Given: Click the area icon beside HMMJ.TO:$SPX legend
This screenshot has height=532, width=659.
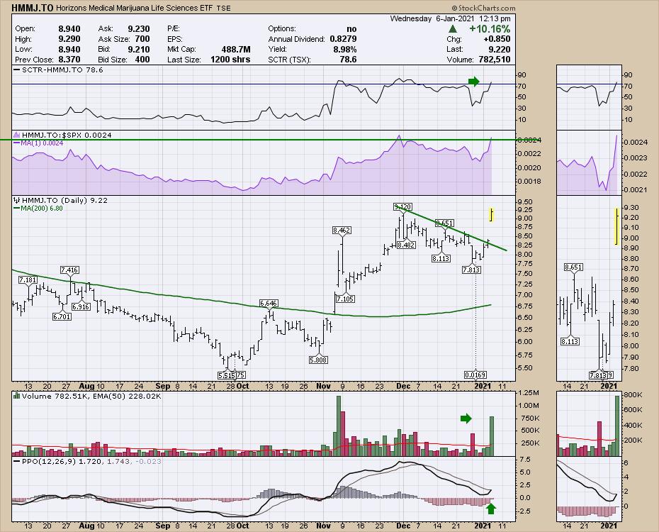Looking at the screenshot, I should [17, 135].
